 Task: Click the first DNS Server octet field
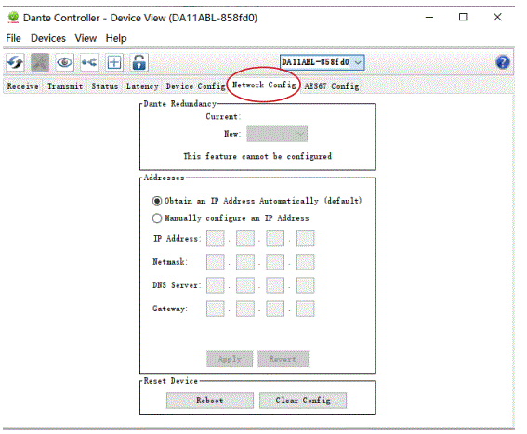(x=215, y=285)
